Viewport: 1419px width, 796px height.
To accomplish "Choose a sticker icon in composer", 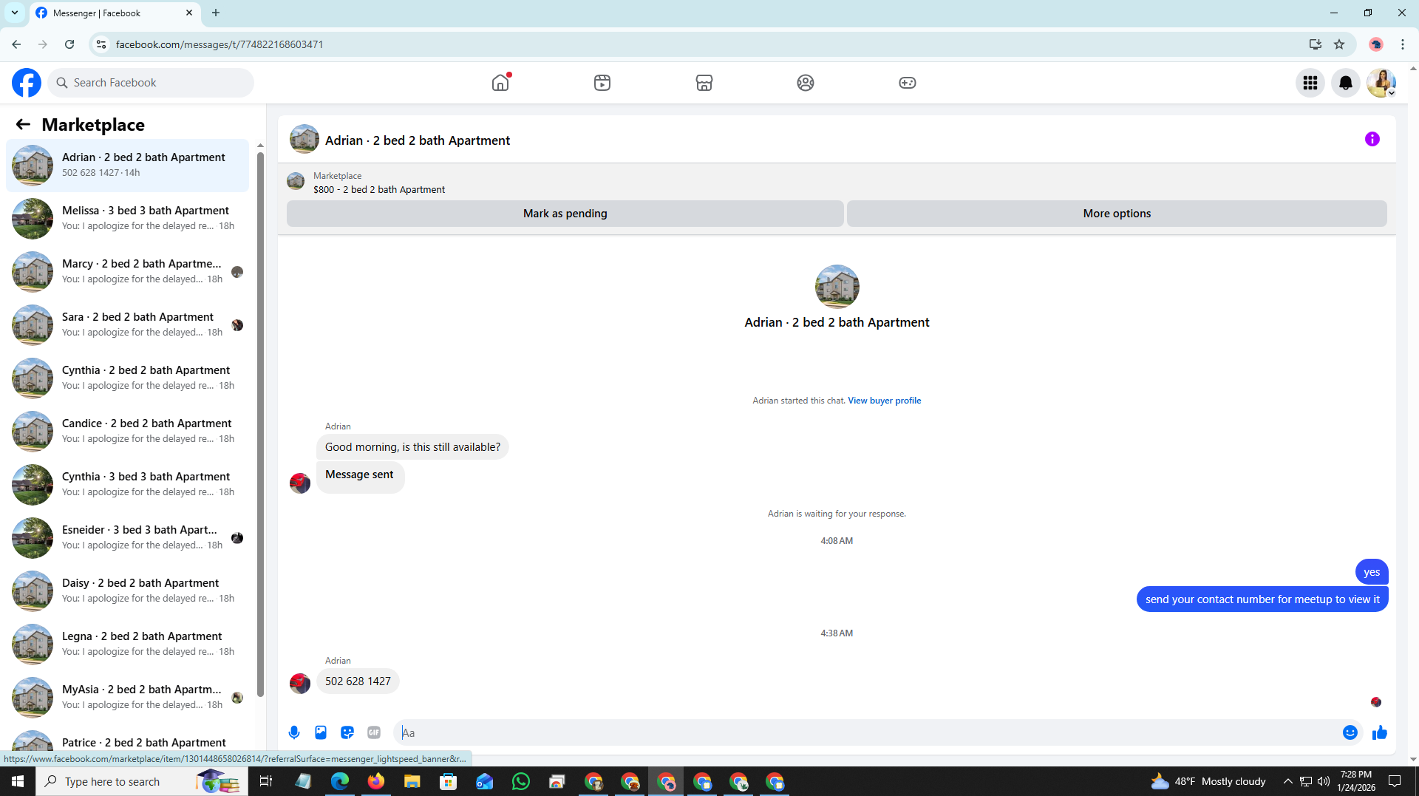I will [347, 732].
